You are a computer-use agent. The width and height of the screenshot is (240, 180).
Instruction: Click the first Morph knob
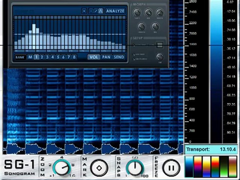point(137,12)
